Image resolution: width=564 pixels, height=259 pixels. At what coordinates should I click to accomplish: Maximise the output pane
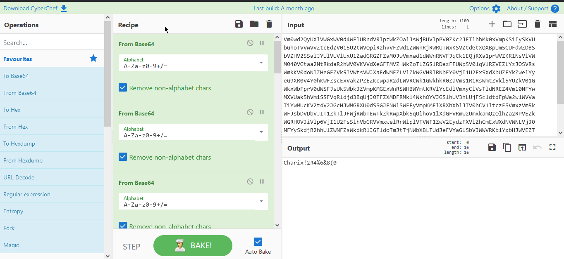[x=552, y=148]
